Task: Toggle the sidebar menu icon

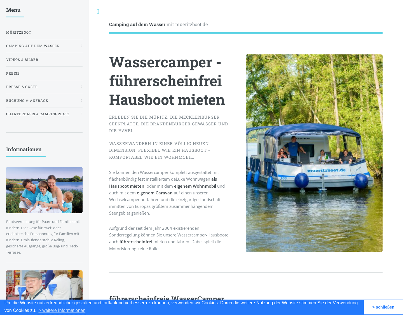Action: [x=98, y=12]
